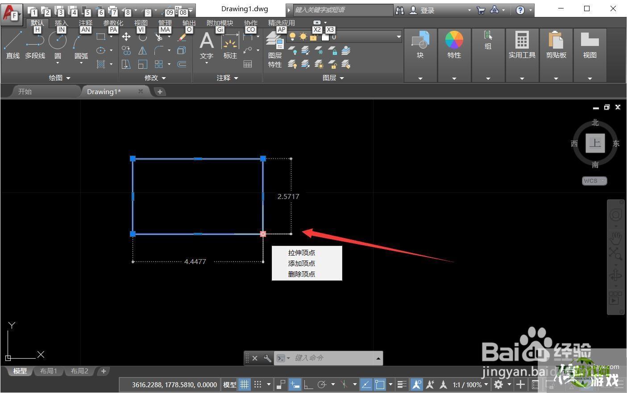Screen dimensions: 627x393
Task: Activate the Erase tool
Action: [x=182, y=37]
